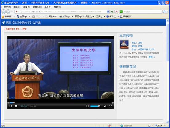Adjust the video volume slider
The height and width of the screenshot is (128, 170).
pos(95,106)
